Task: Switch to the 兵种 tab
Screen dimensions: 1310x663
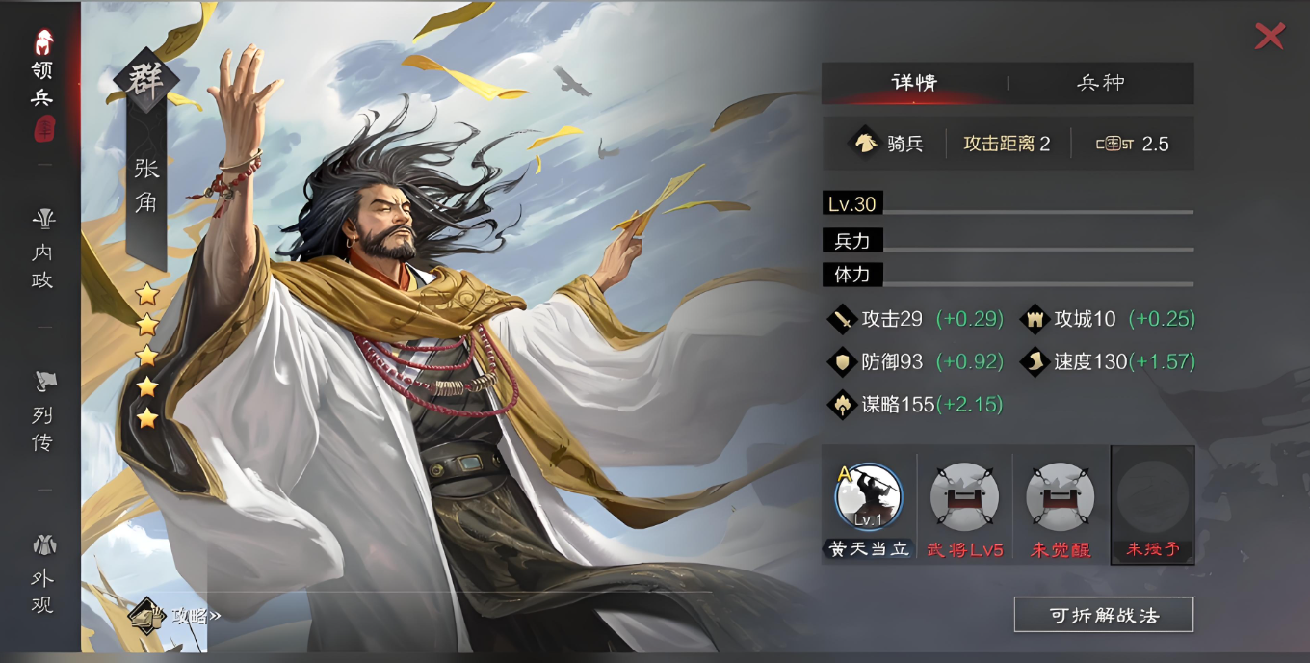Action: coord(1101,83)
